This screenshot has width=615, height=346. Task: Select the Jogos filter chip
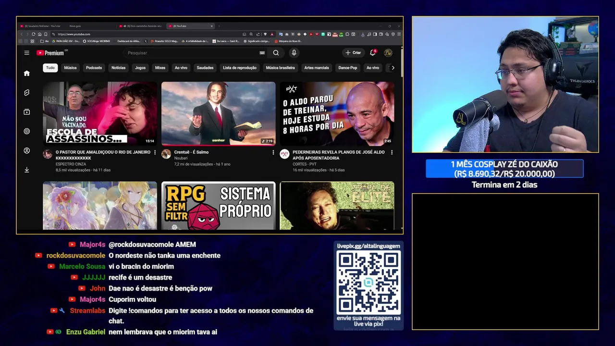(x=140, y=68)
